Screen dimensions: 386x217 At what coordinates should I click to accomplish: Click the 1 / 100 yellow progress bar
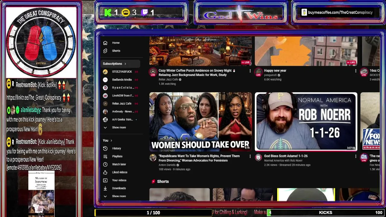(x=153, y=212)
